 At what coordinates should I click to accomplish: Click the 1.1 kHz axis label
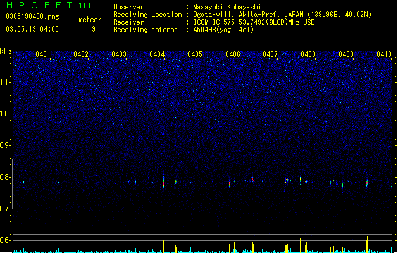(x=6, y=82)
